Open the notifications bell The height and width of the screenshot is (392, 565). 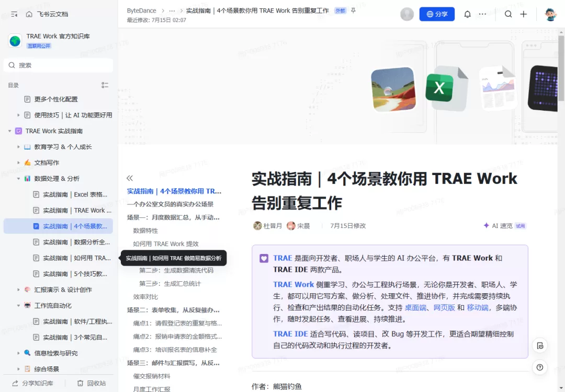coord(467,14)
